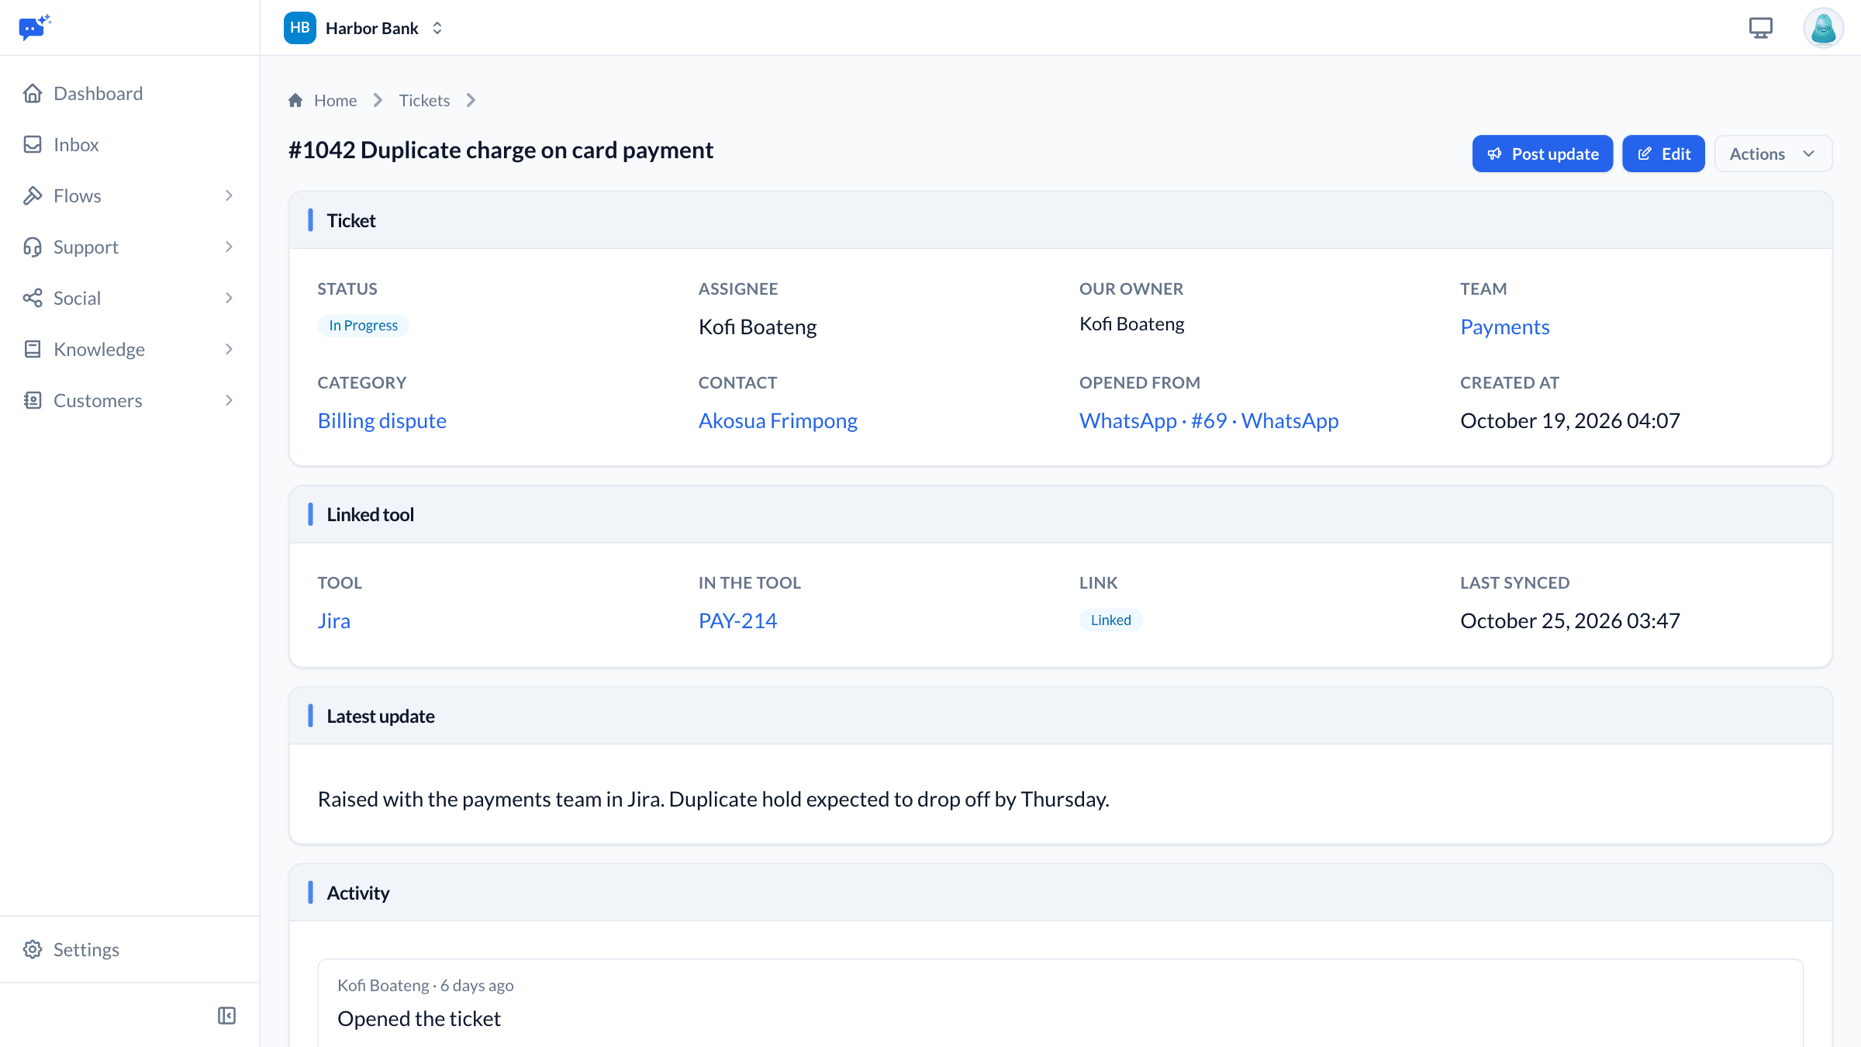Open the Jira tool link
Viewport: 1861px width, 1047px height.
[333, 620]
